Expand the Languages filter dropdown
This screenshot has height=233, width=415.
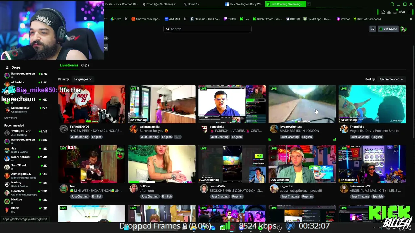tap(83, 79)
